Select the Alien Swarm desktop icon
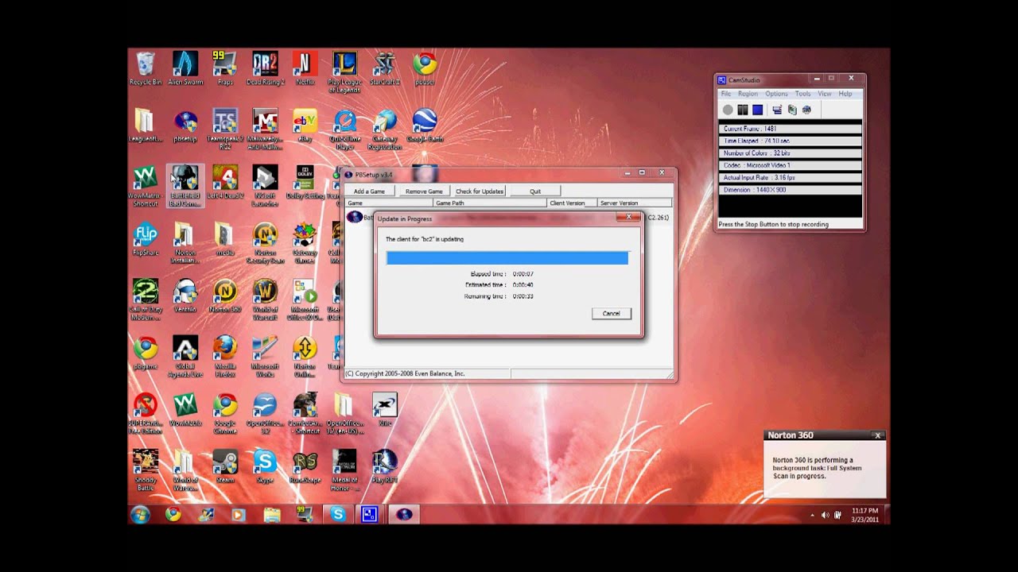Viewport: 1018px width, 572px height. tap(185, 68)
